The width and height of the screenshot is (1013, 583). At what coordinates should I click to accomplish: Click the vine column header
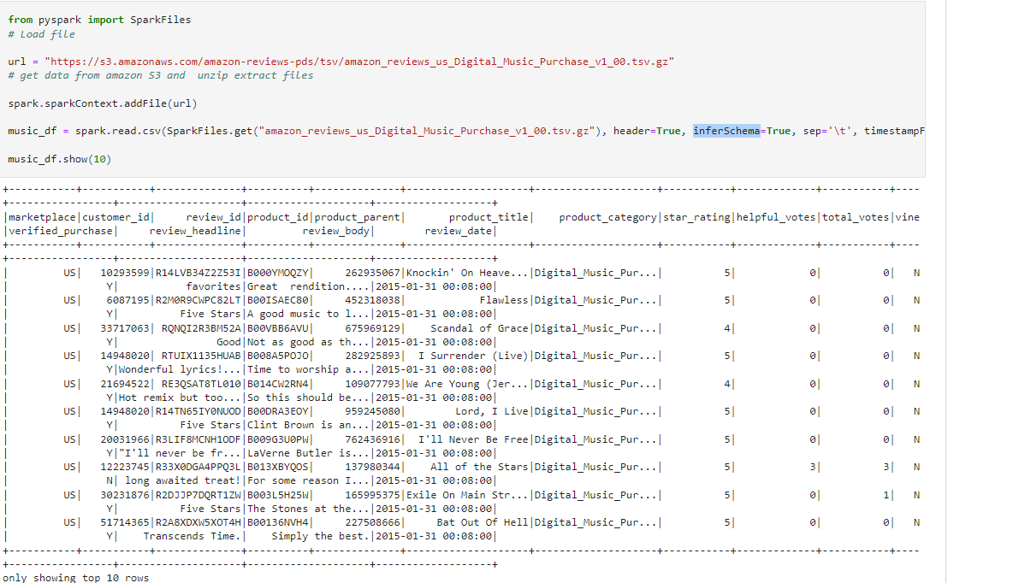pyautogui.click(x=909, y=216)
